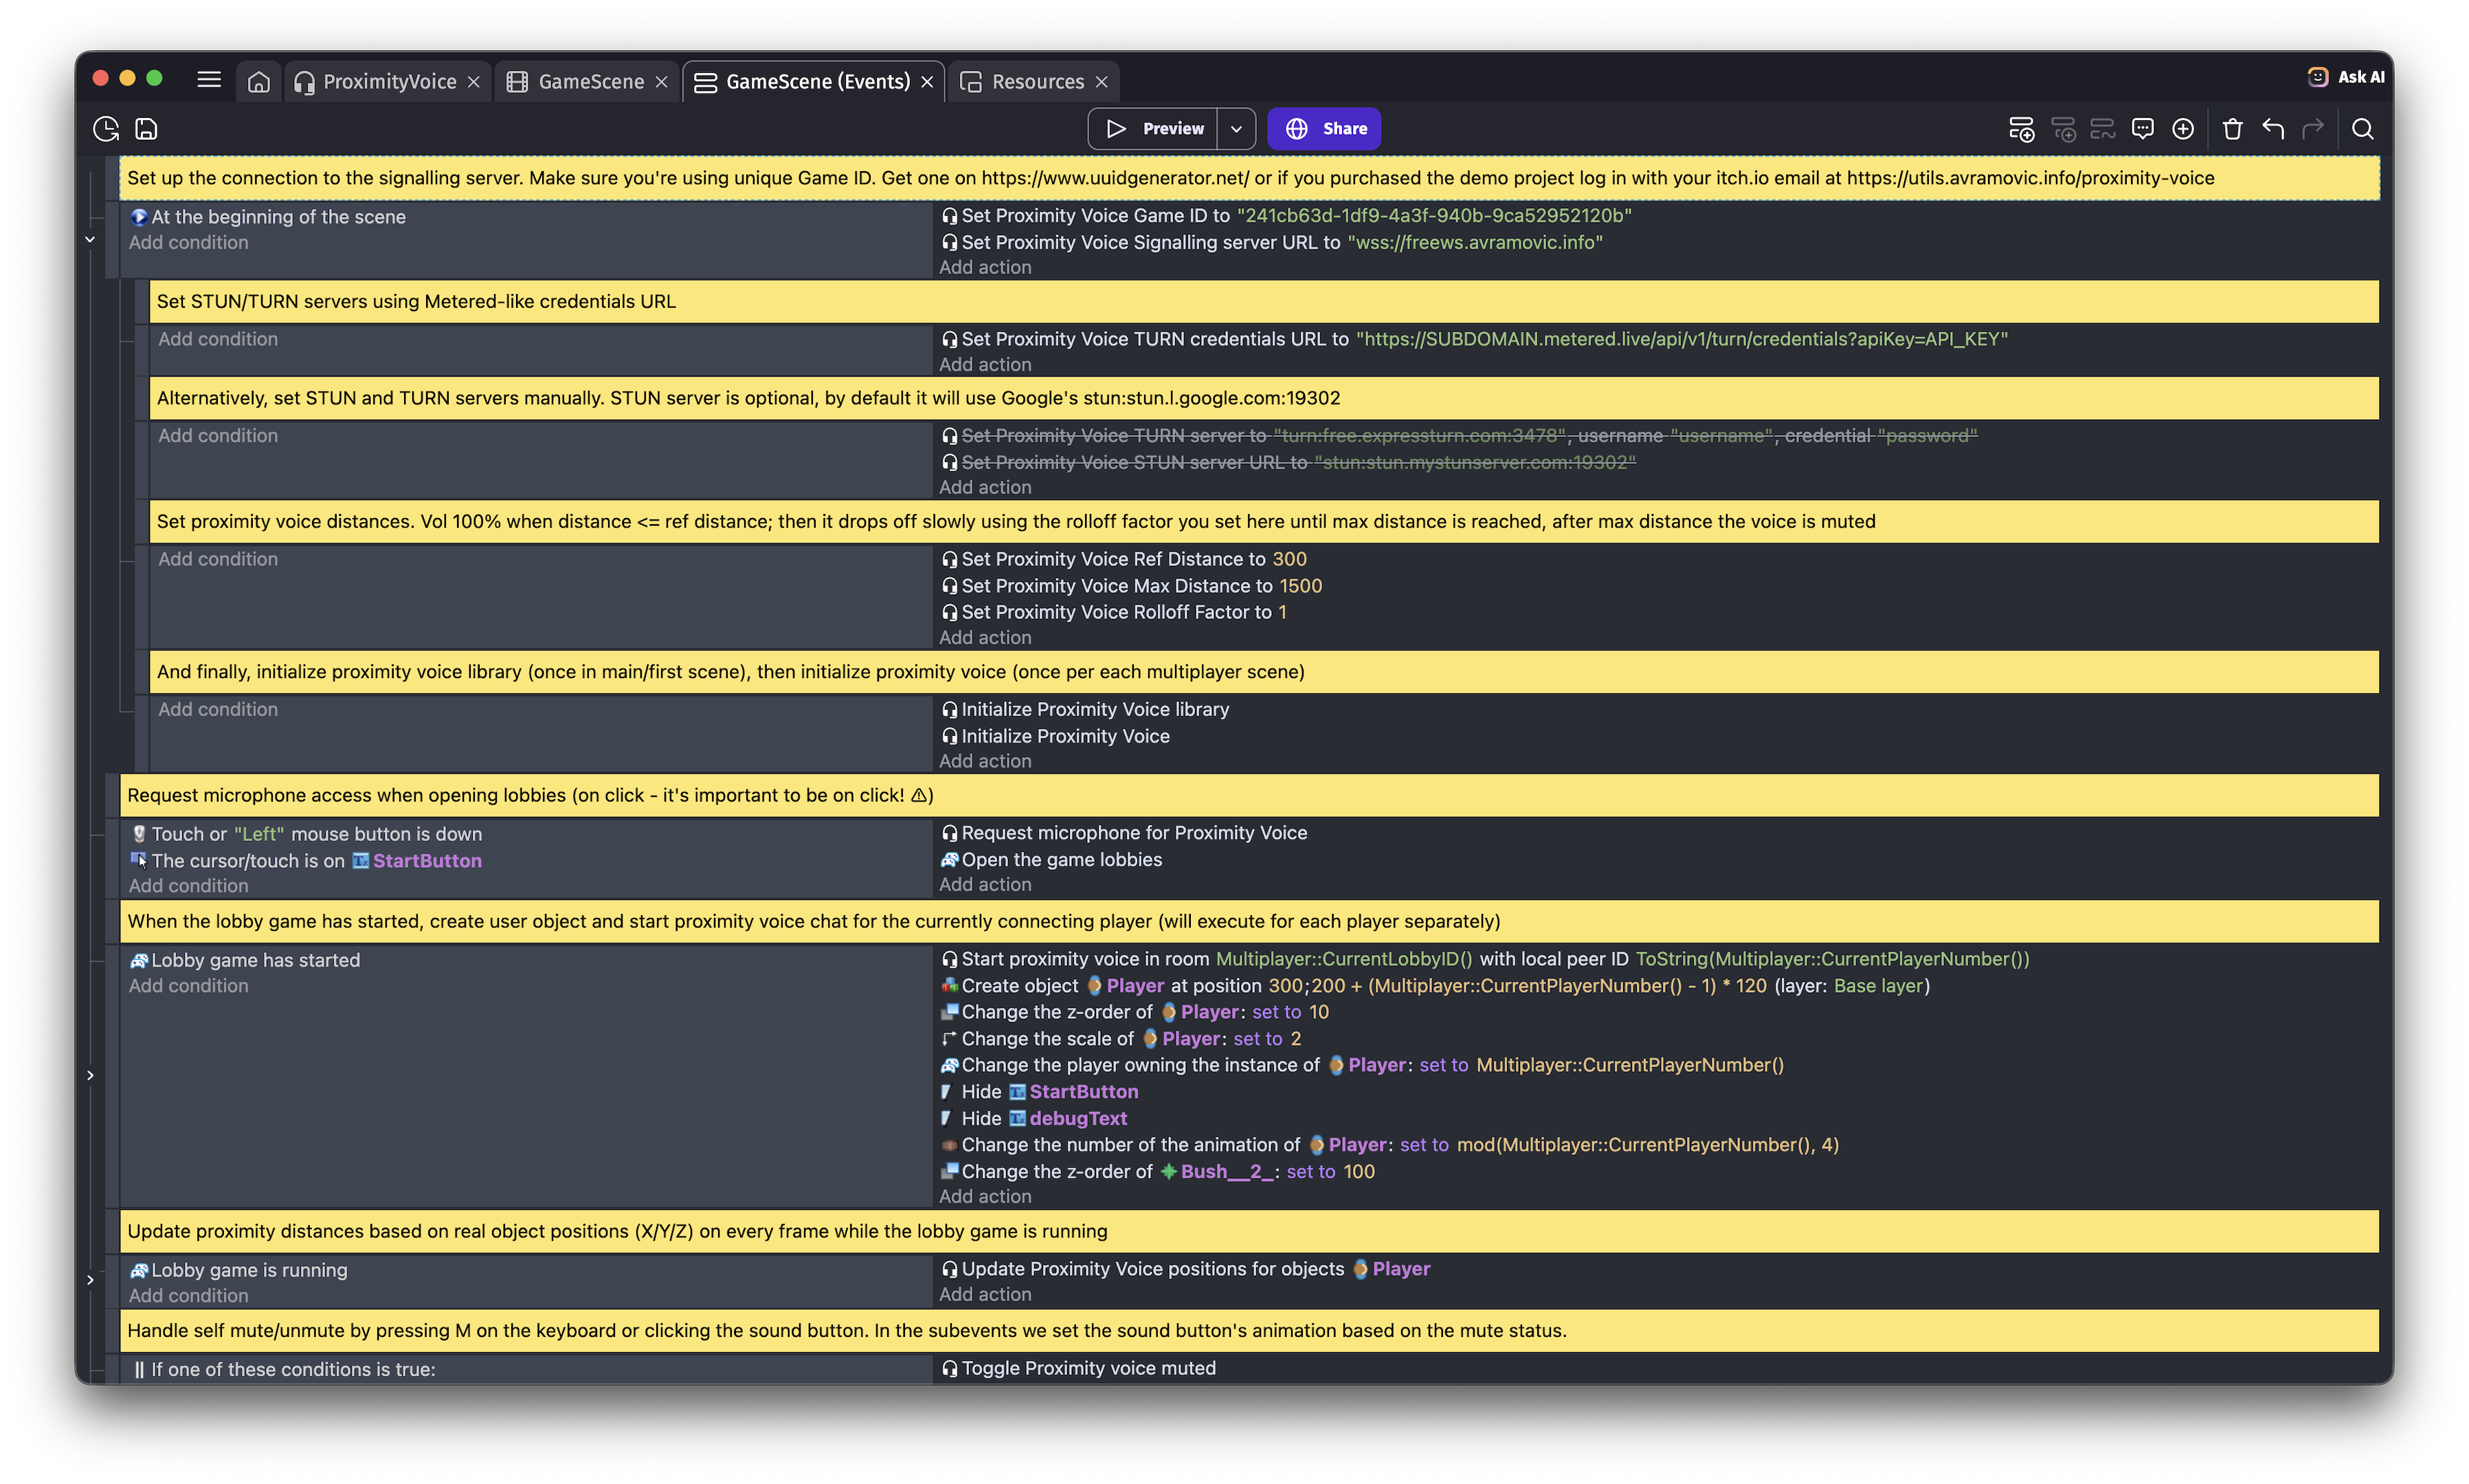Expand the Lobby game has started event
The height and width of the screenshot is (1484, 2469).
[90, 1075]
